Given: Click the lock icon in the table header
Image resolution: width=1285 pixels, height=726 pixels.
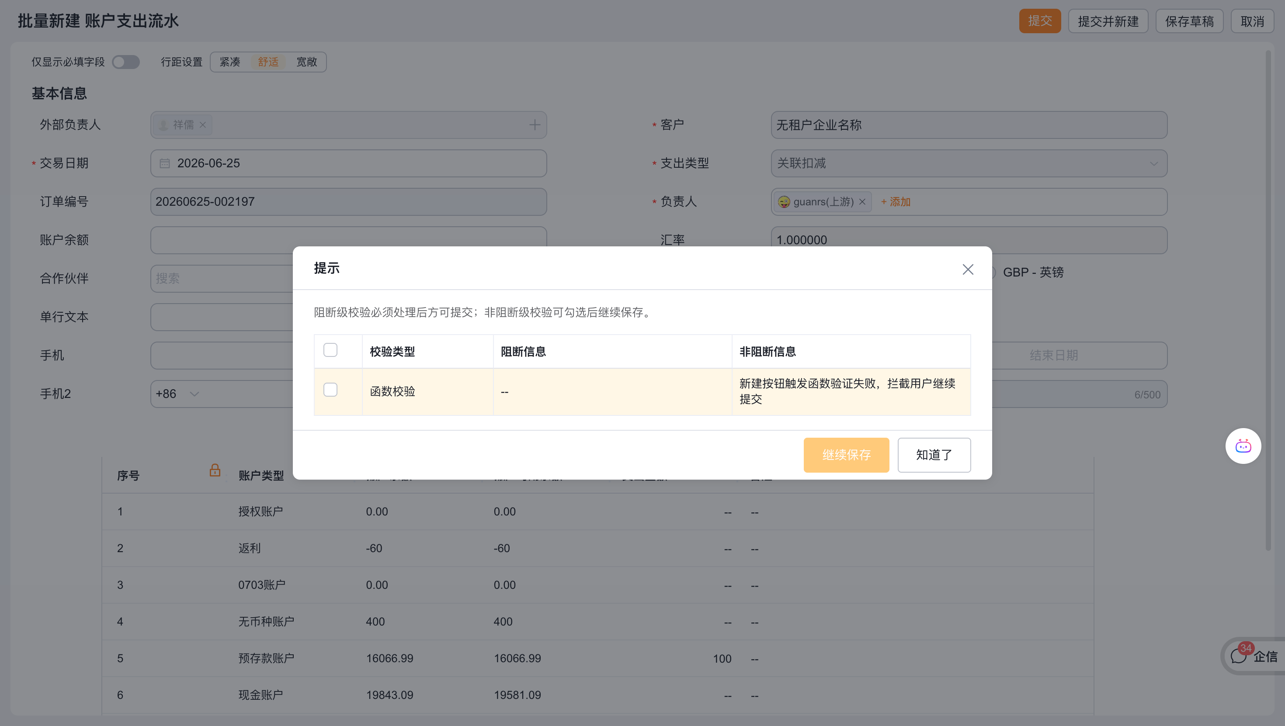Looking at the screenshot, I should pyautogui.click(x=215, y=470).
